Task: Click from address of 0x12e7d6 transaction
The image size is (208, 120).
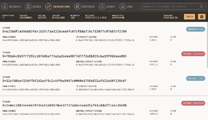Action: click(x=31, y=90)
